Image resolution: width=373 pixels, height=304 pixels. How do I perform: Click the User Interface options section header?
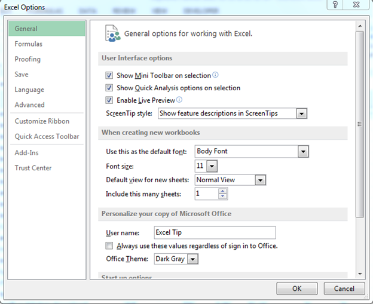pyautogui.click(x=222, y=59)
